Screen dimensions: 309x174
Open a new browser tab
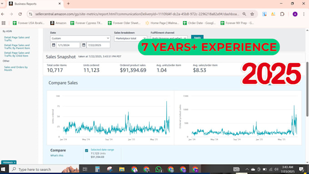coord(68,4)
